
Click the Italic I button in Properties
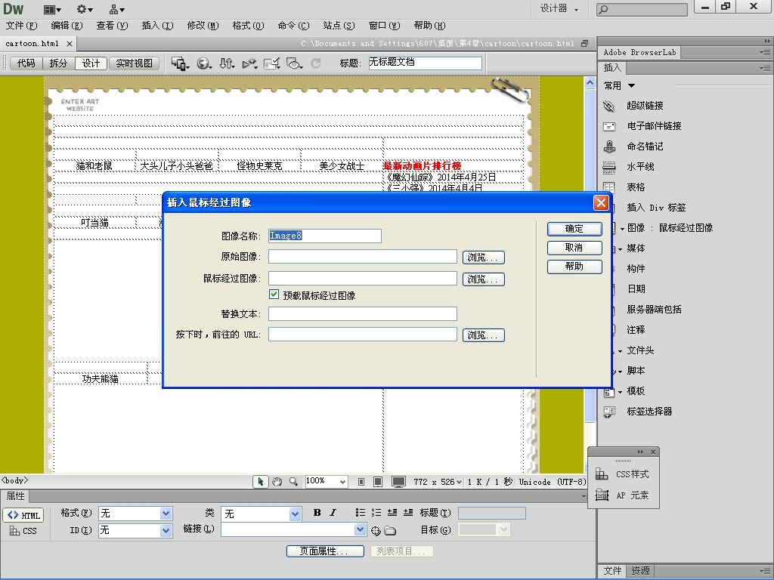pos(333,513)
